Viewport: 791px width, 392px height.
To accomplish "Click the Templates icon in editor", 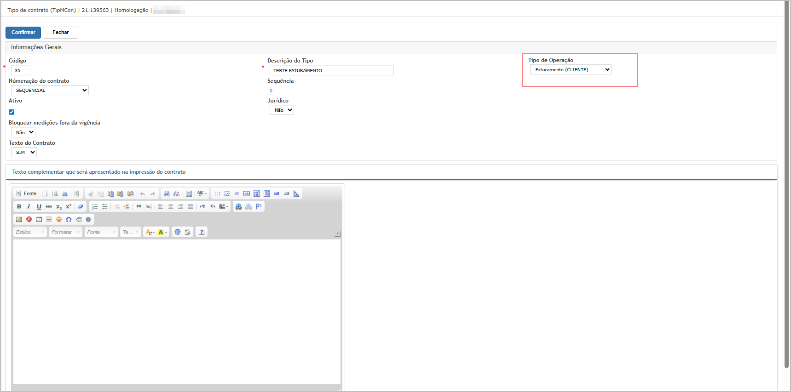I will [77, 193].
